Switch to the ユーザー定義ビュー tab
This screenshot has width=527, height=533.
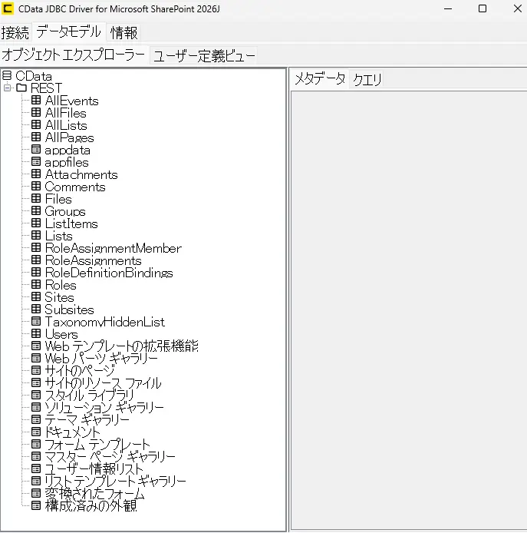[x=204, y=56]
